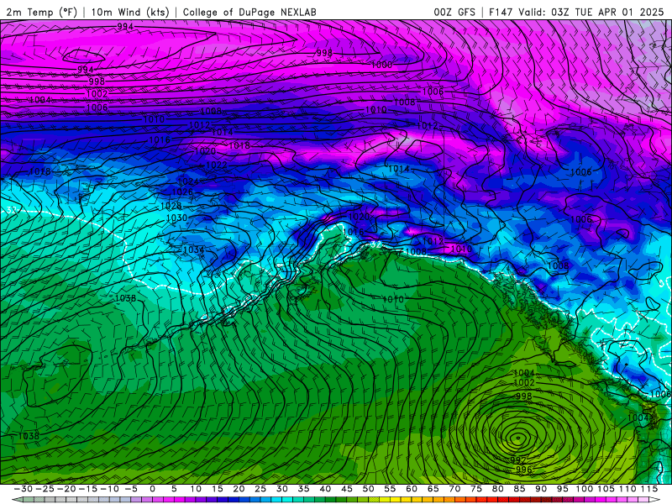The image size is (672, 504).
Task: Click the "College of DuPage NEXLAB" title text
Action: (249, 12)
